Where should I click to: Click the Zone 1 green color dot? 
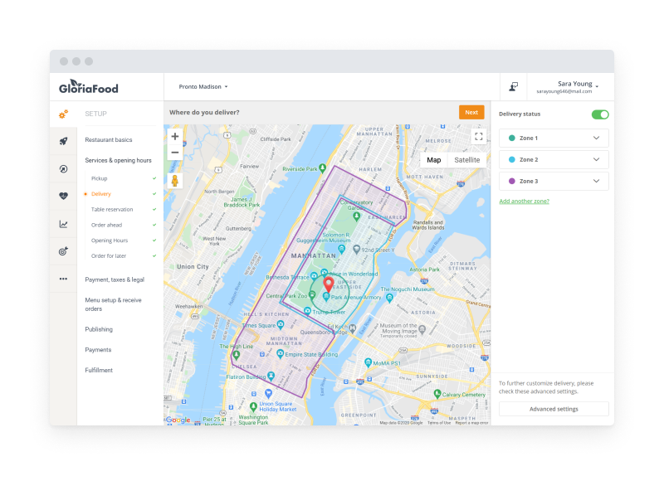pyautogui.click(x=511, y=138)
